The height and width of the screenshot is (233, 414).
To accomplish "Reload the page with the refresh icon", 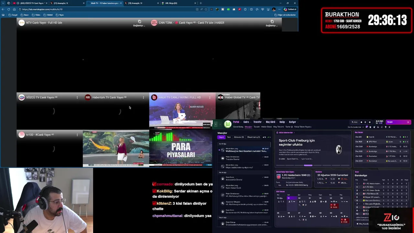I will (8, 9).
